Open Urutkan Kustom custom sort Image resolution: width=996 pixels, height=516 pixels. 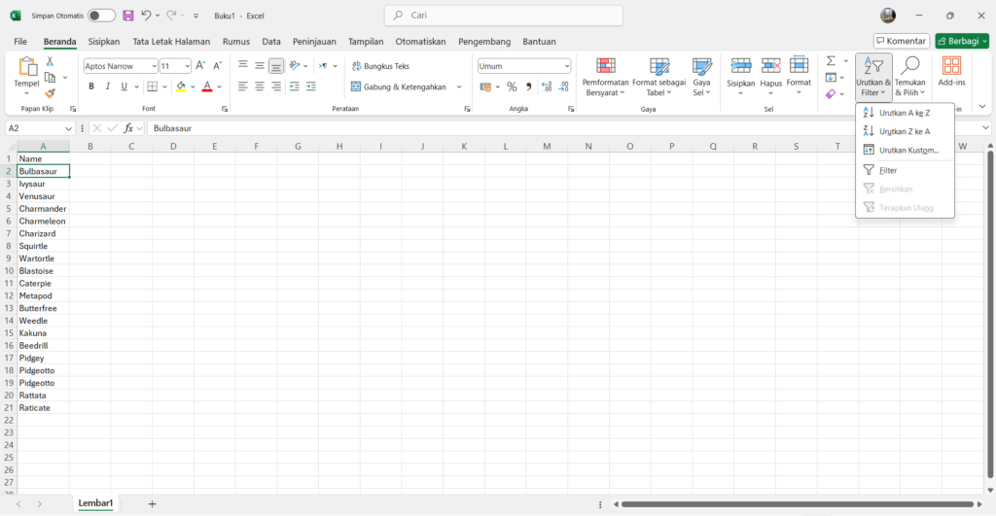point(905,151)
